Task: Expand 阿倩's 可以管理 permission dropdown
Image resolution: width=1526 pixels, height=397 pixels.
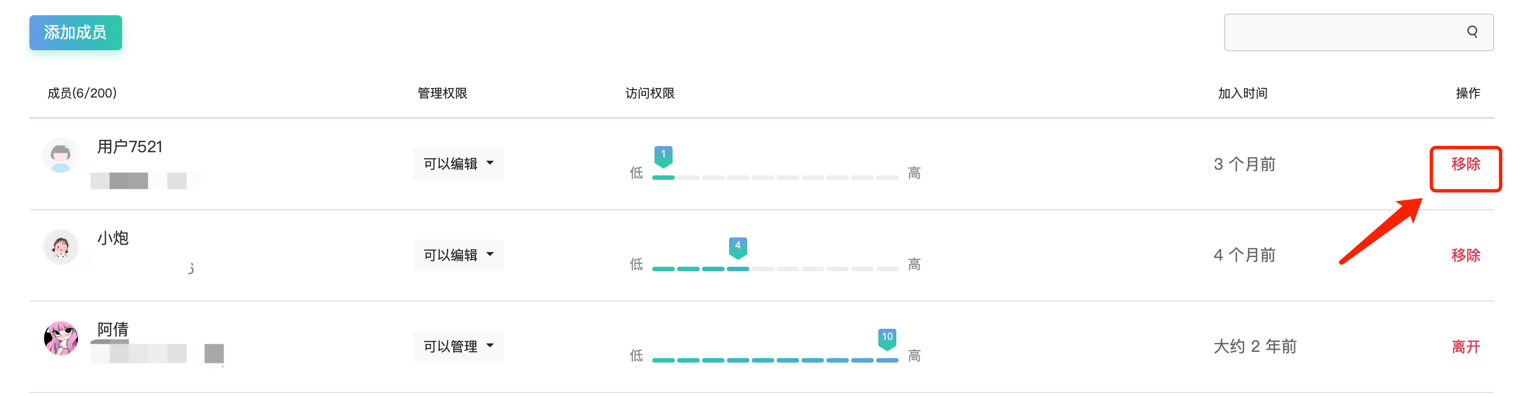Action: click(x=458, y=346)
